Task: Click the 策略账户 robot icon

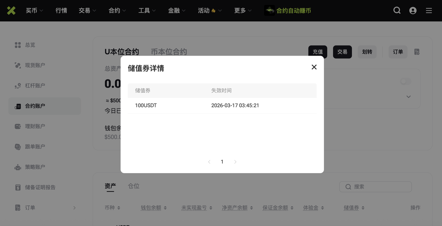Action: coord(18,167)
